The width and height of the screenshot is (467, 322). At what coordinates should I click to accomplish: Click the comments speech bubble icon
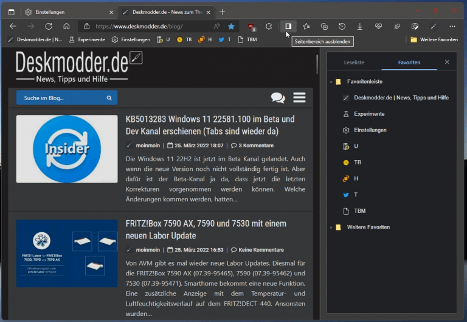(x=278, y=98)
